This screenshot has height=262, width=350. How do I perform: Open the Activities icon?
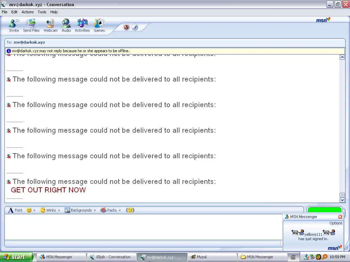[x=82, y=23]
